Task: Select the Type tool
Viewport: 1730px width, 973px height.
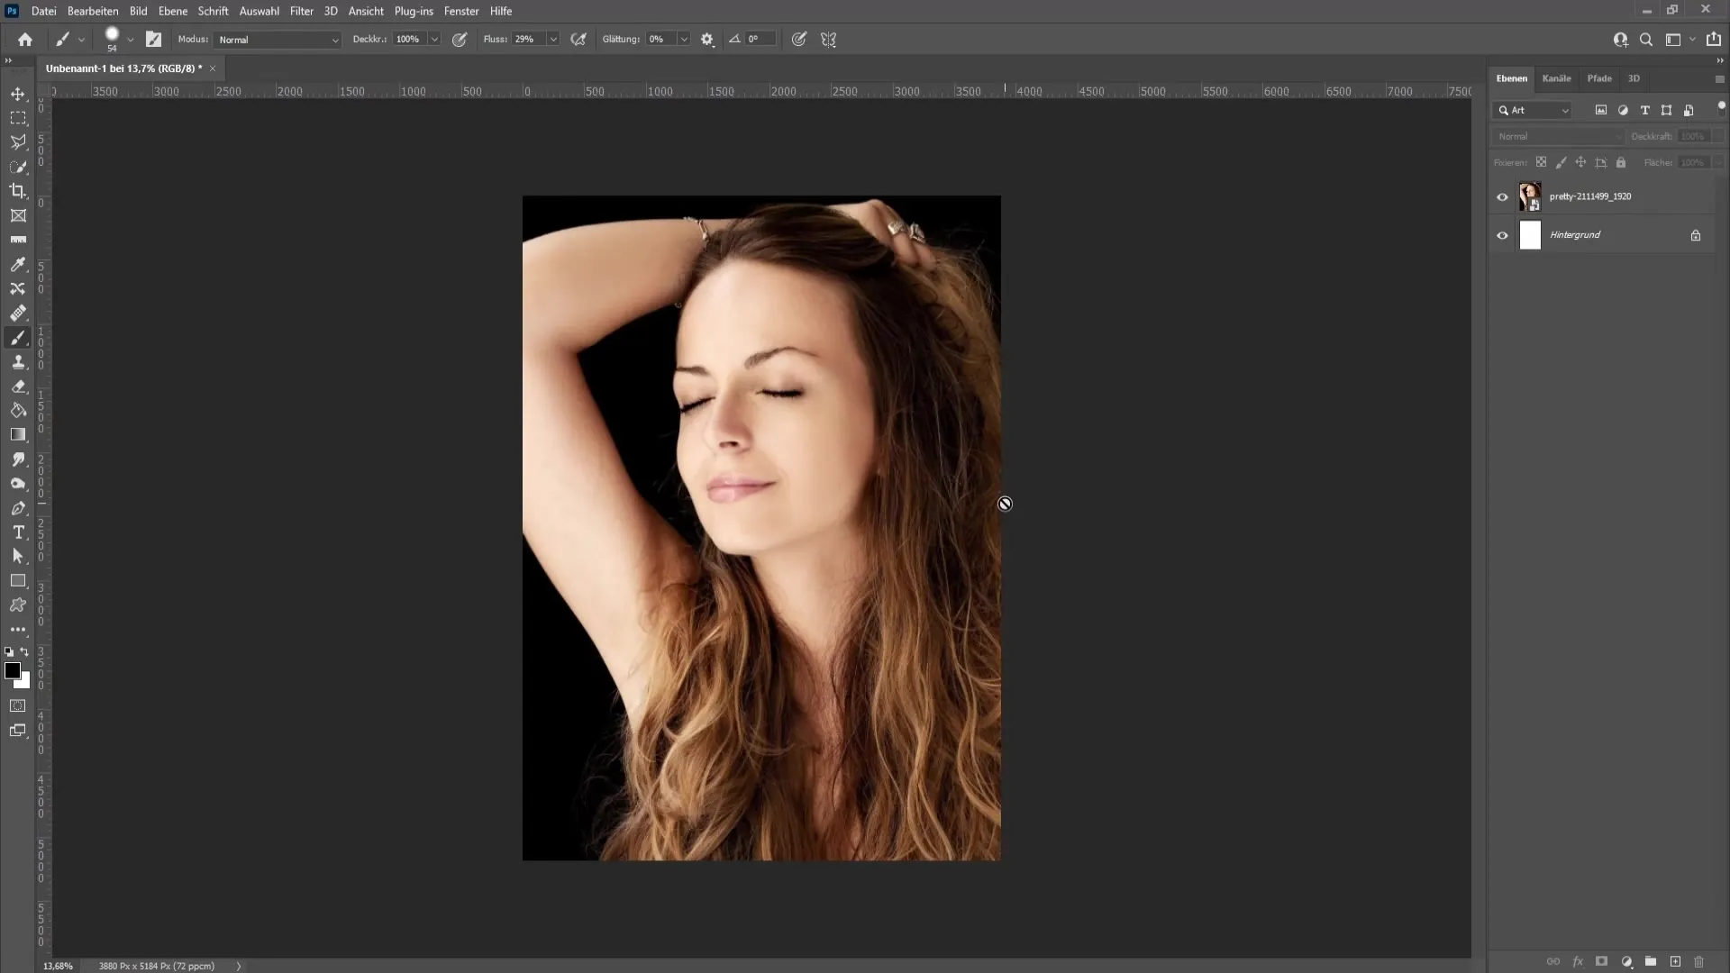Action: [x=18, y=533]
